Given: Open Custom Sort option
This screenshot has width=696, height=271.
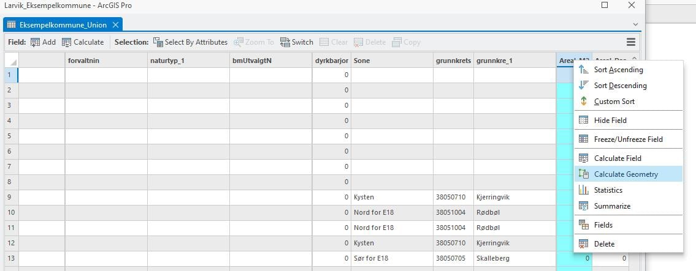Looking at the screenshot, I should [x=614, y=102].
